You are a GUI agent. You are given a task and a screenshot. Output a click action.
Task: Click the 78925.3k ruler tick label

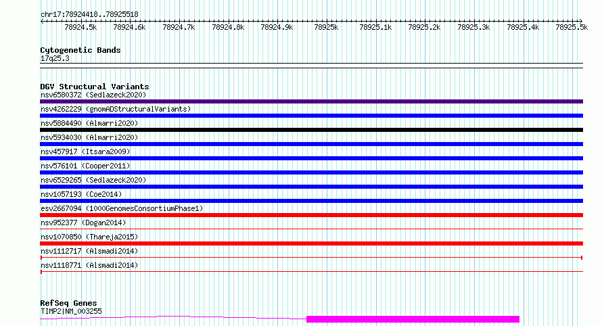(473, 28)
